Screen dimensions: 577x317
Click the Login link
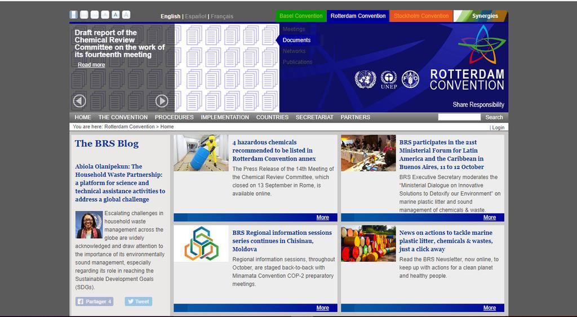pos(498,128)
